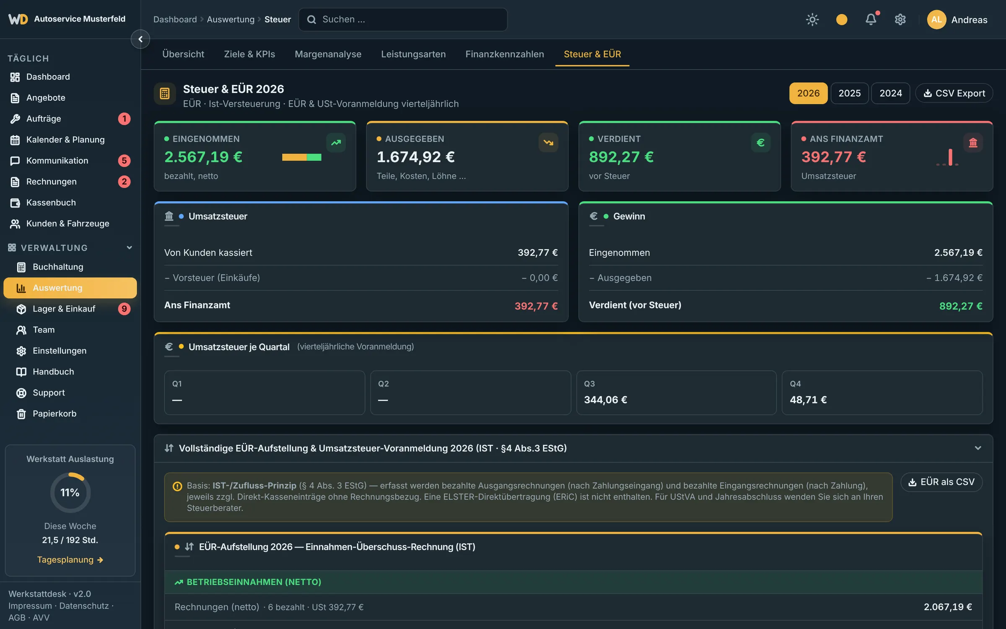Open the notifications bell
The image size is (1006, 629).
pyautogui.click(x=871, y=20)
